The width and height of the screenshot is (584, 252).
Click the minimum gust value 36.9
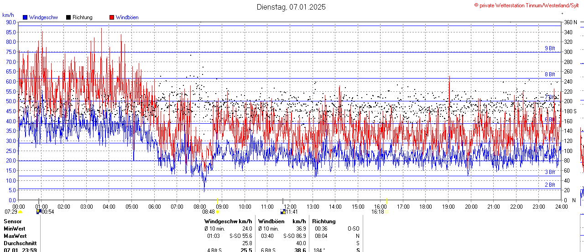301,228
